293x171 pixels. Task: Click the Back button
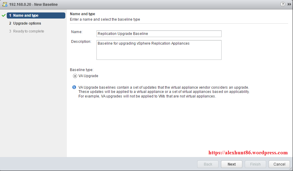(x=208, y=164)
